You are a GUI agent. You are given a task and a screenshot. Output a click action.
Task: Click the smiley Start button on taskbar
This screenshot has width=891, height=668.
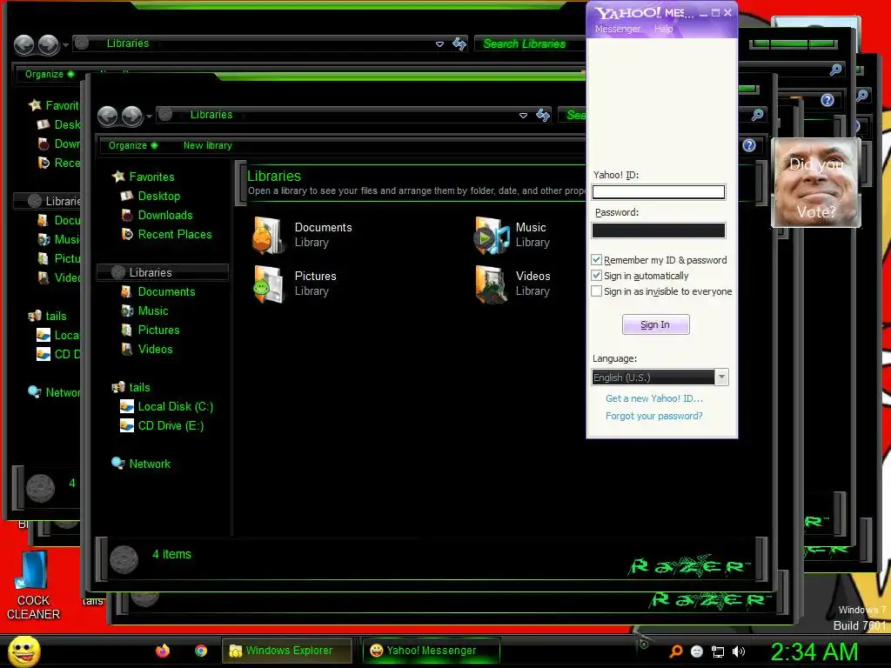click(x=23, y=651)
